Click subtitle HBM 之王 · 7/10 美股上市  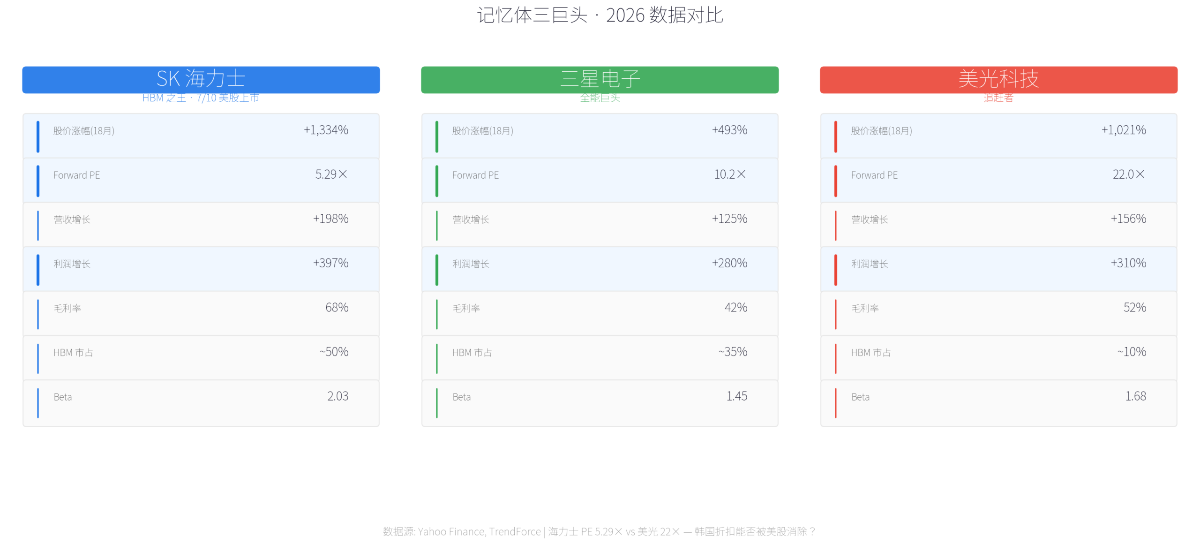coord(201,98)
